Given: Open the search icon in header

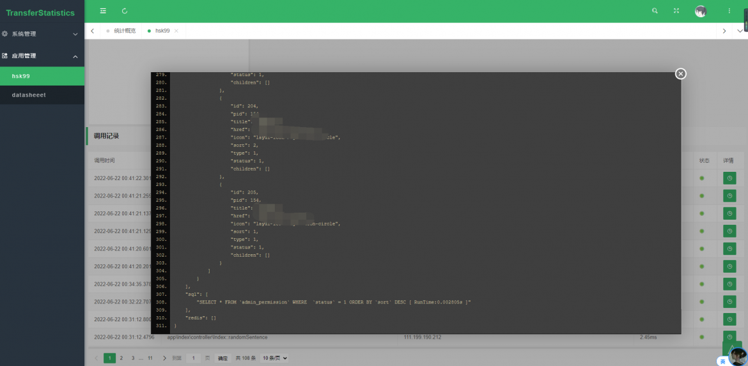Looking at the screenshot, I should pos(655,10).
